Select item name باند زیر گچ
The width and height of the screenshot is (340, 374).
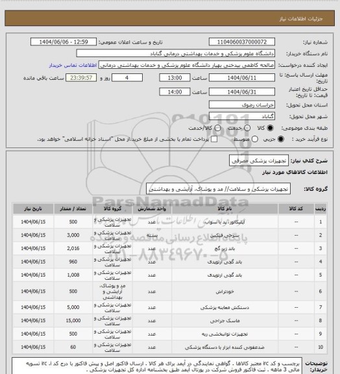pyautogui.click(x=225, y=249)
